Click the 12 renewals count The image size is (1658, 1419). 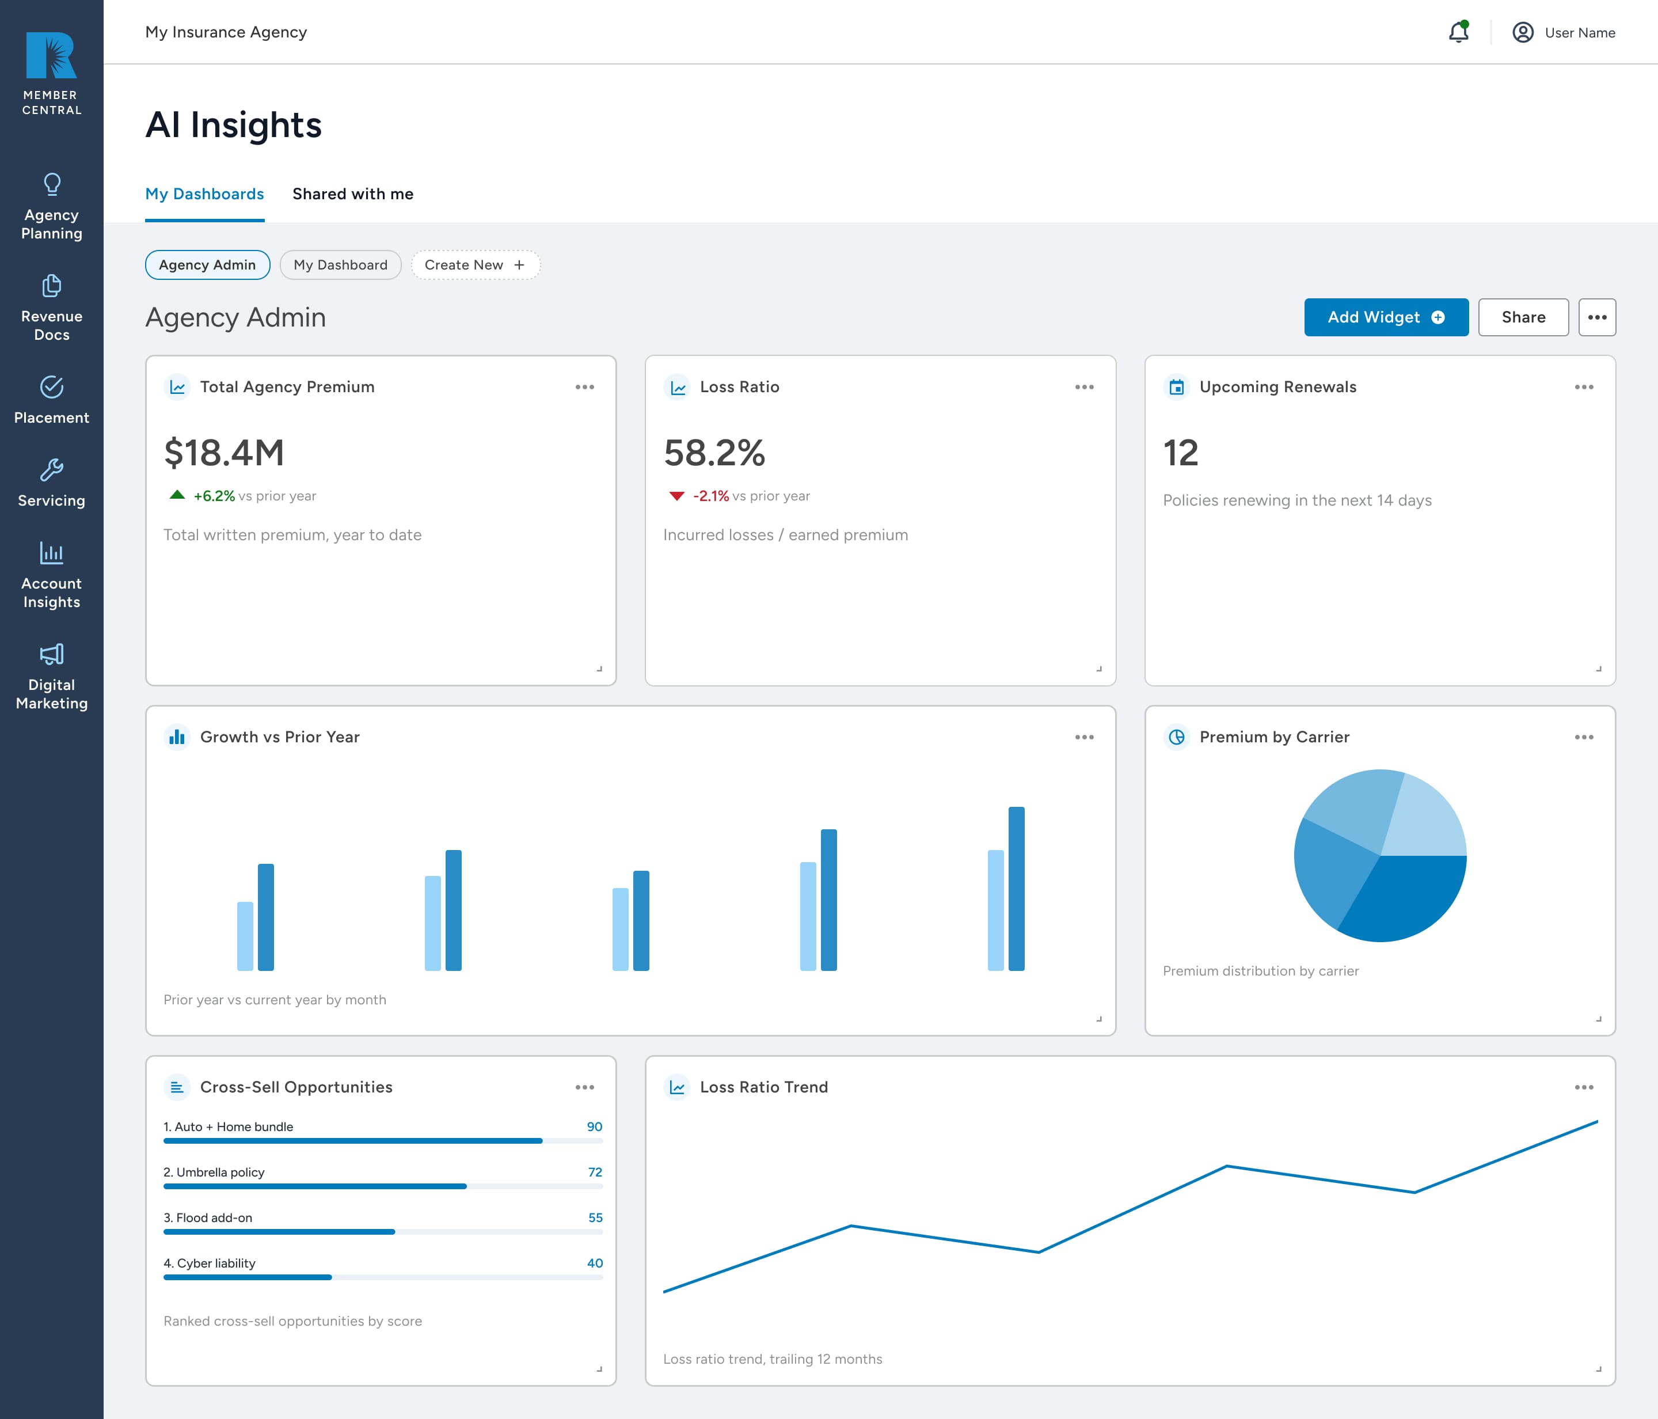tap(1181, 453)
